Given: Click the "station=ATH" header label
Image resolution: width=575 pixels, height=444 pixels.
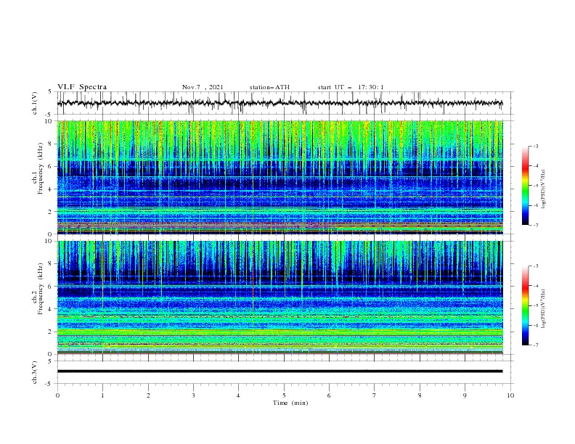Looking at the screenshot, I should coord(269,87).
